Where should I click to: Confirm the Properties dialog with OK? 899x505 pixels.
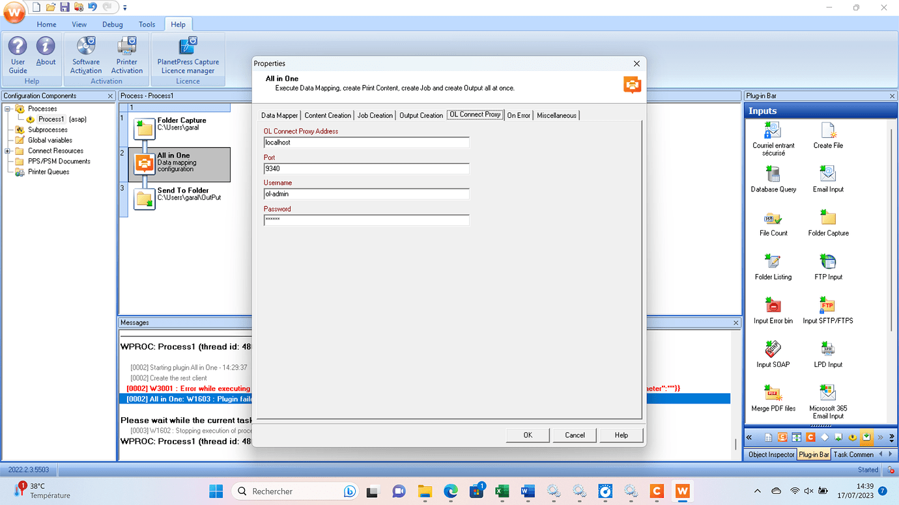[x=527, y=435]
